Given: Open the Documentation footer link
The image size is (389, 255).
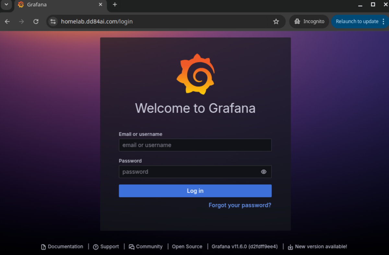Looking at the screenshot, I should pos(65,247).
